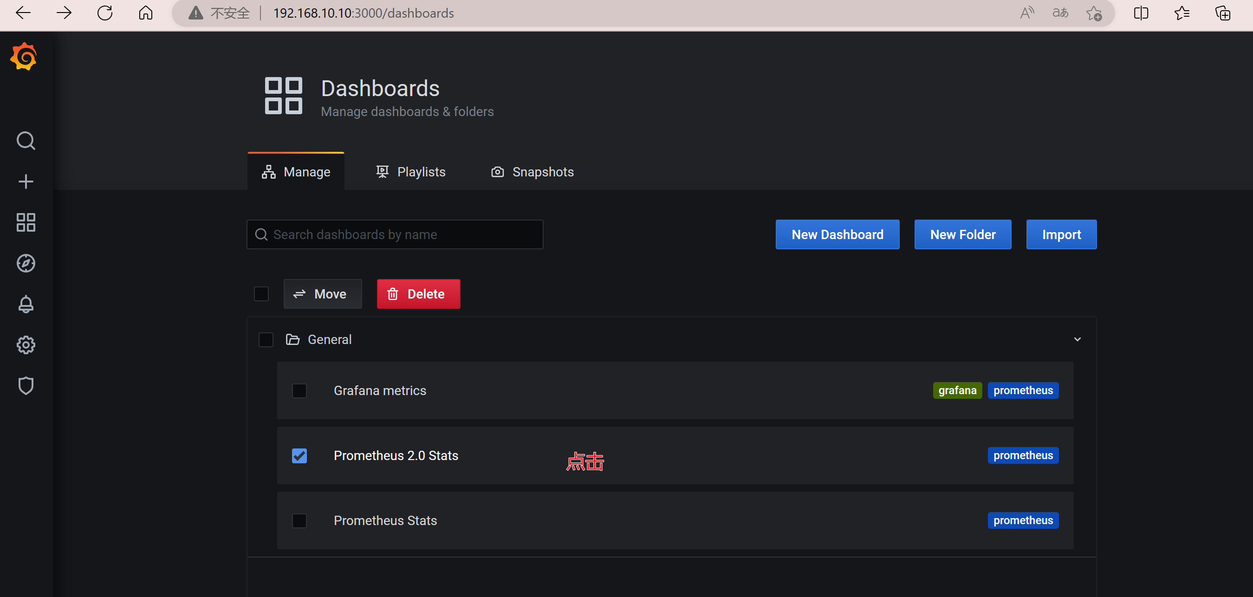Click the translate page icon
1253x597 pixels.
(1060, 13)
